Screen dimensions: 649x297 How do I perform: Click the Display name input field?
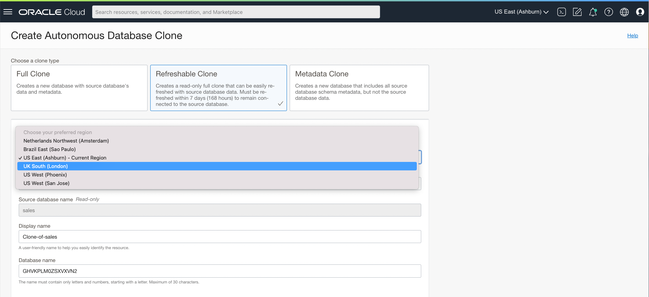coord(220,237)
